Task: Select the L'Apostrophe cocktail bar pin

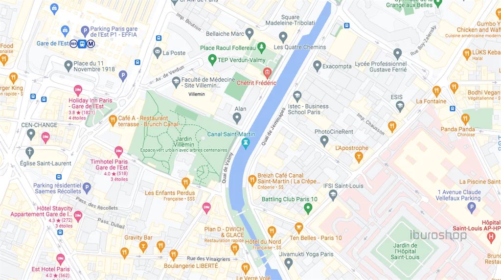Action: point(359,158)
